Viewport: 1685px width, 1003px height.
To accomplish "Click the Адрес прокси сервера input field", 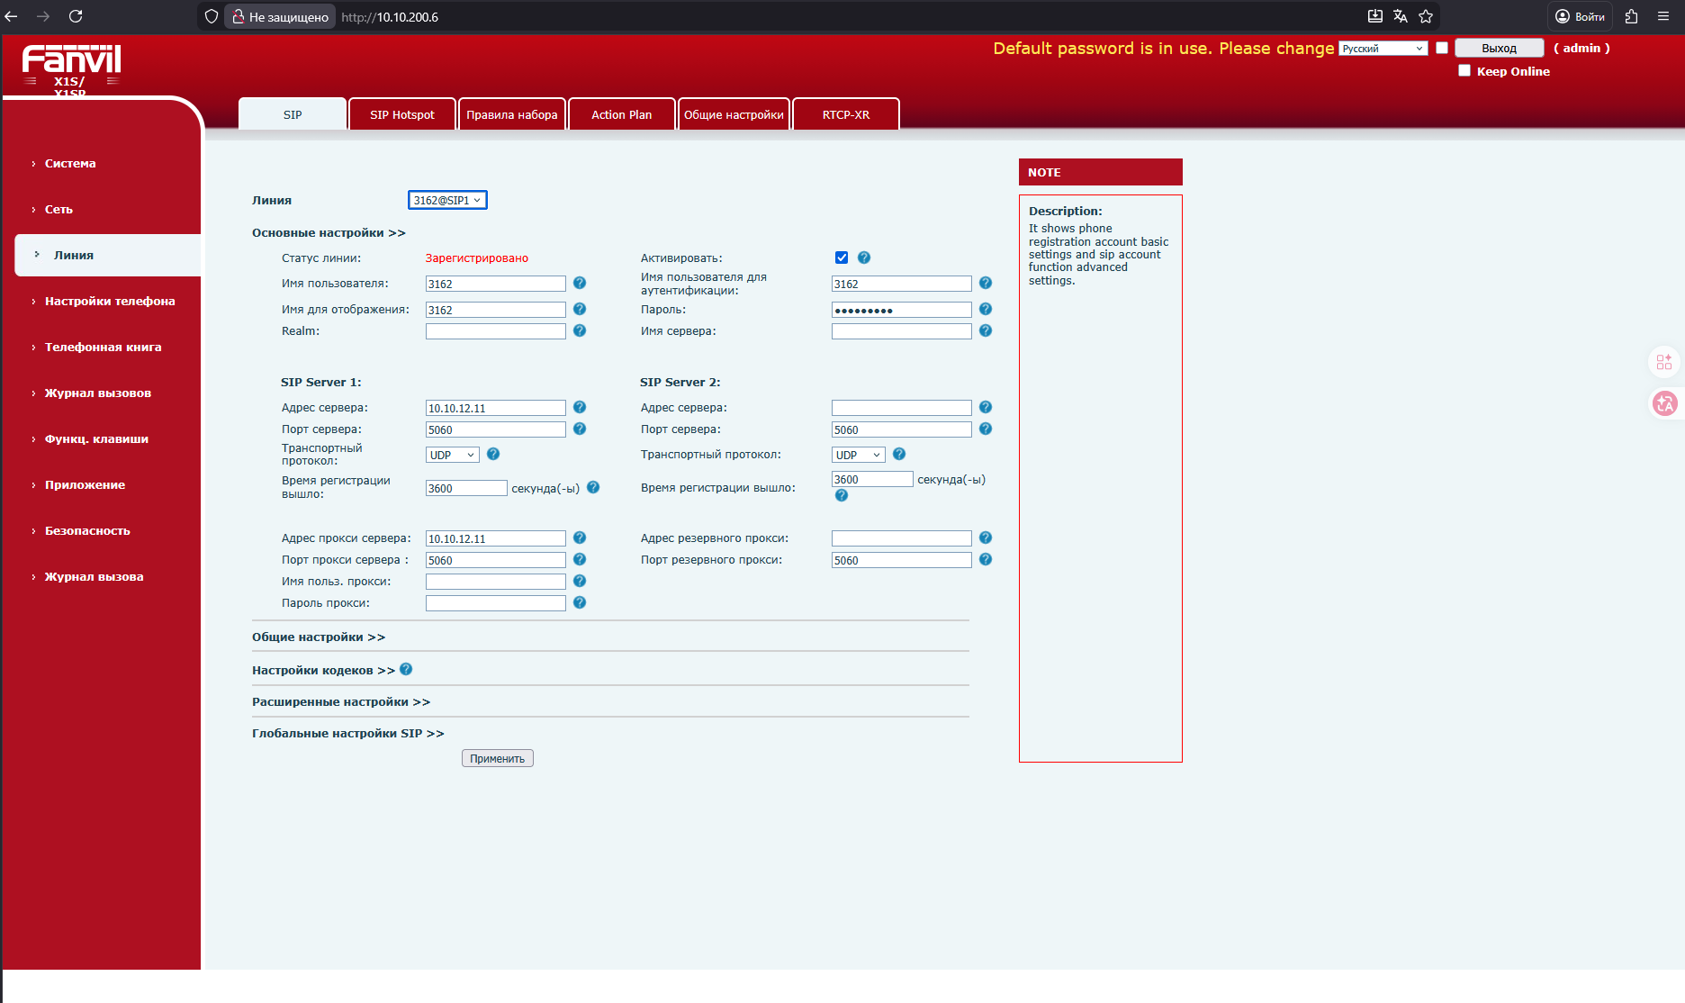I will 495,538.
